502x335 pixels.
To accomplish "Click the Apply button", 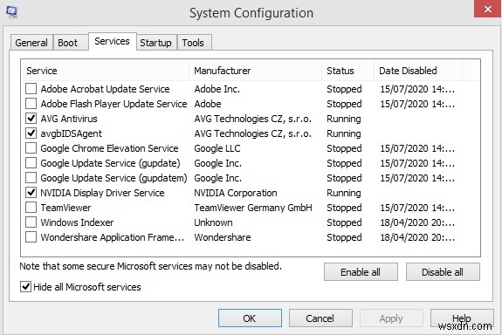I will (391, 318).
